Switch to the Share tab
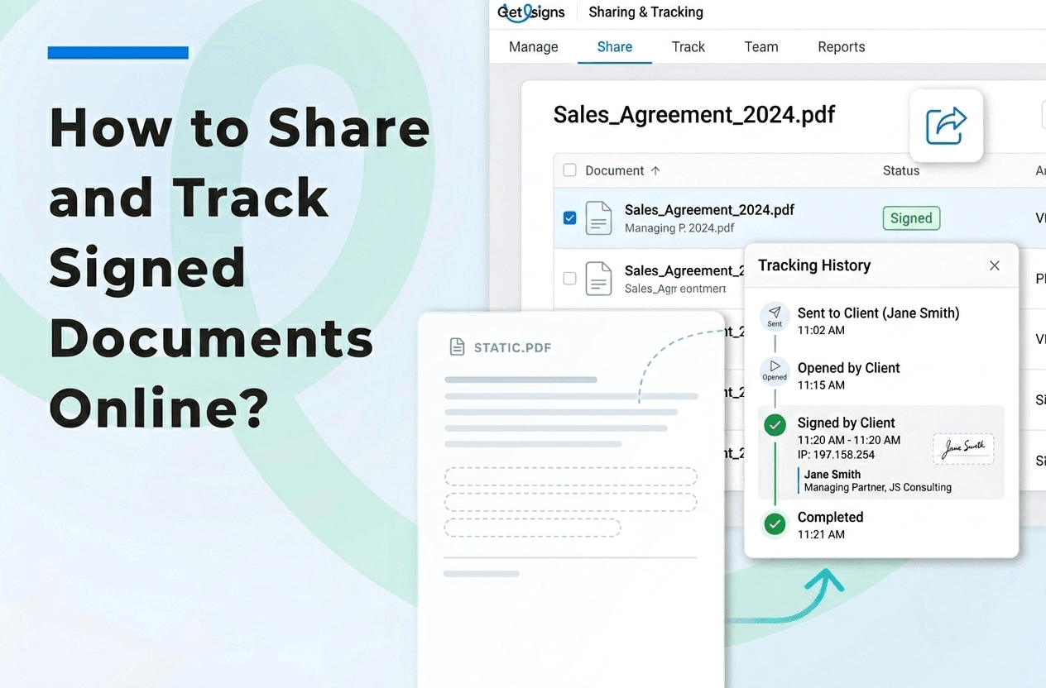 (x=615, y=46)
